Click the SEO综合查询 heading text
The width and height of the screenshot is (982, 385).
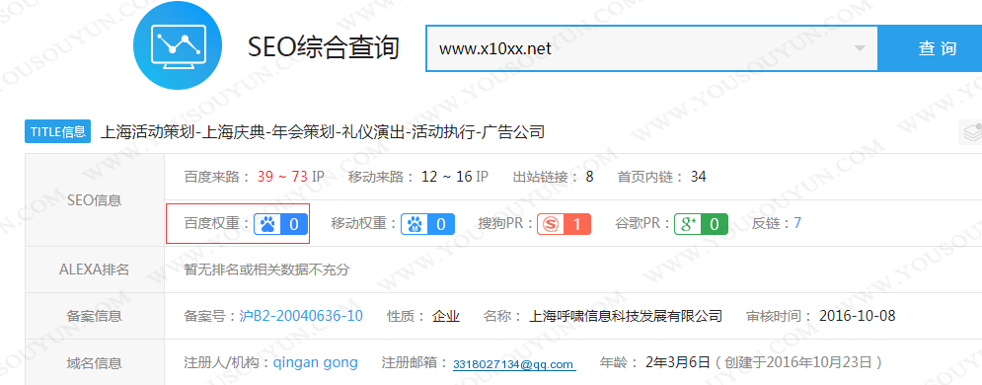click(323, 48)
